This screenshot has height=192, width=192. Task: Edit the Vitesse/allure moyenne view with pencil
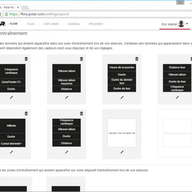[x=67, y=98]
